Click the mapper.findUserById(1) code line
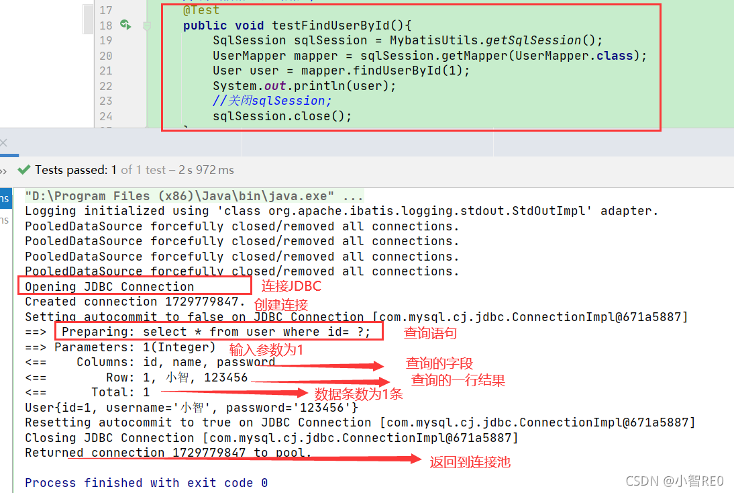The image size is (734, 493). tap(342, 71)
